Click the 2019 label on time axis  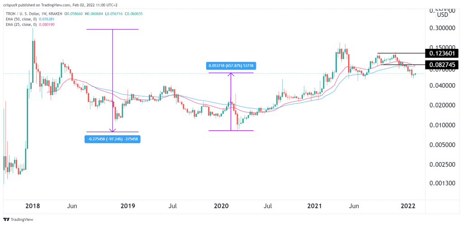[128, 206]
